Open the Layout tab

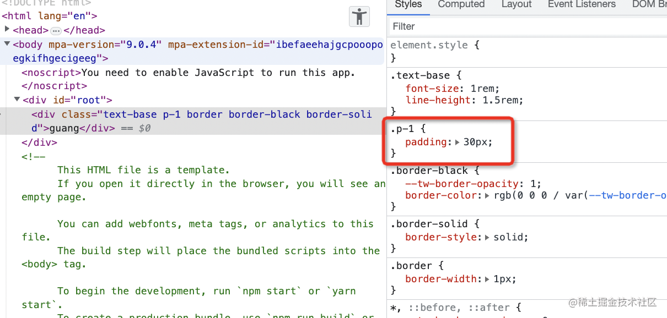(x=517, y=4)
